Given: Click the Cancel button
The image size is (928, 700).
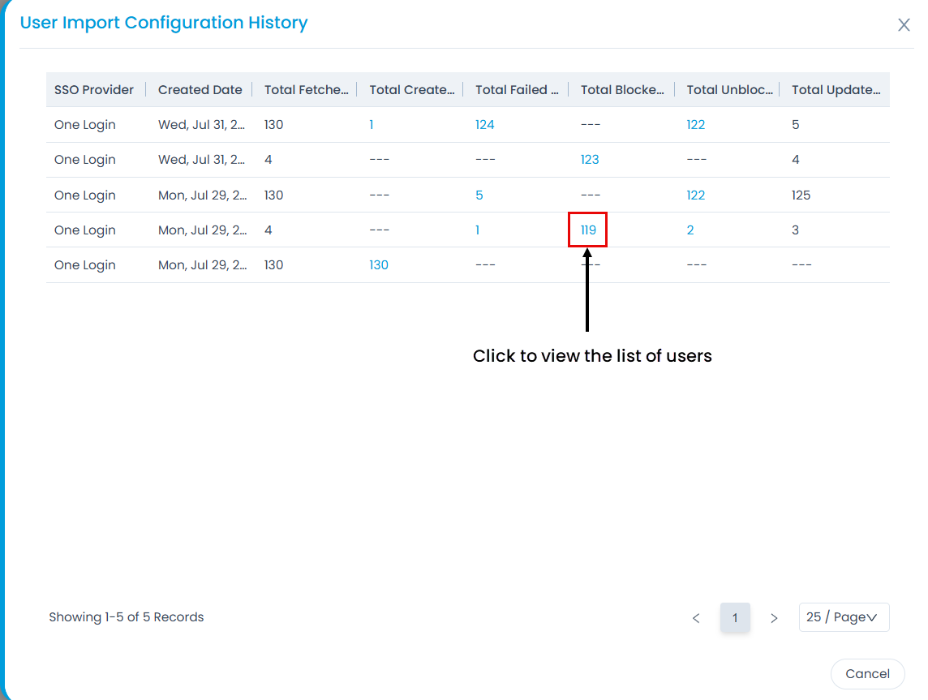Looking at the screenshot, I should coord(867,673).
